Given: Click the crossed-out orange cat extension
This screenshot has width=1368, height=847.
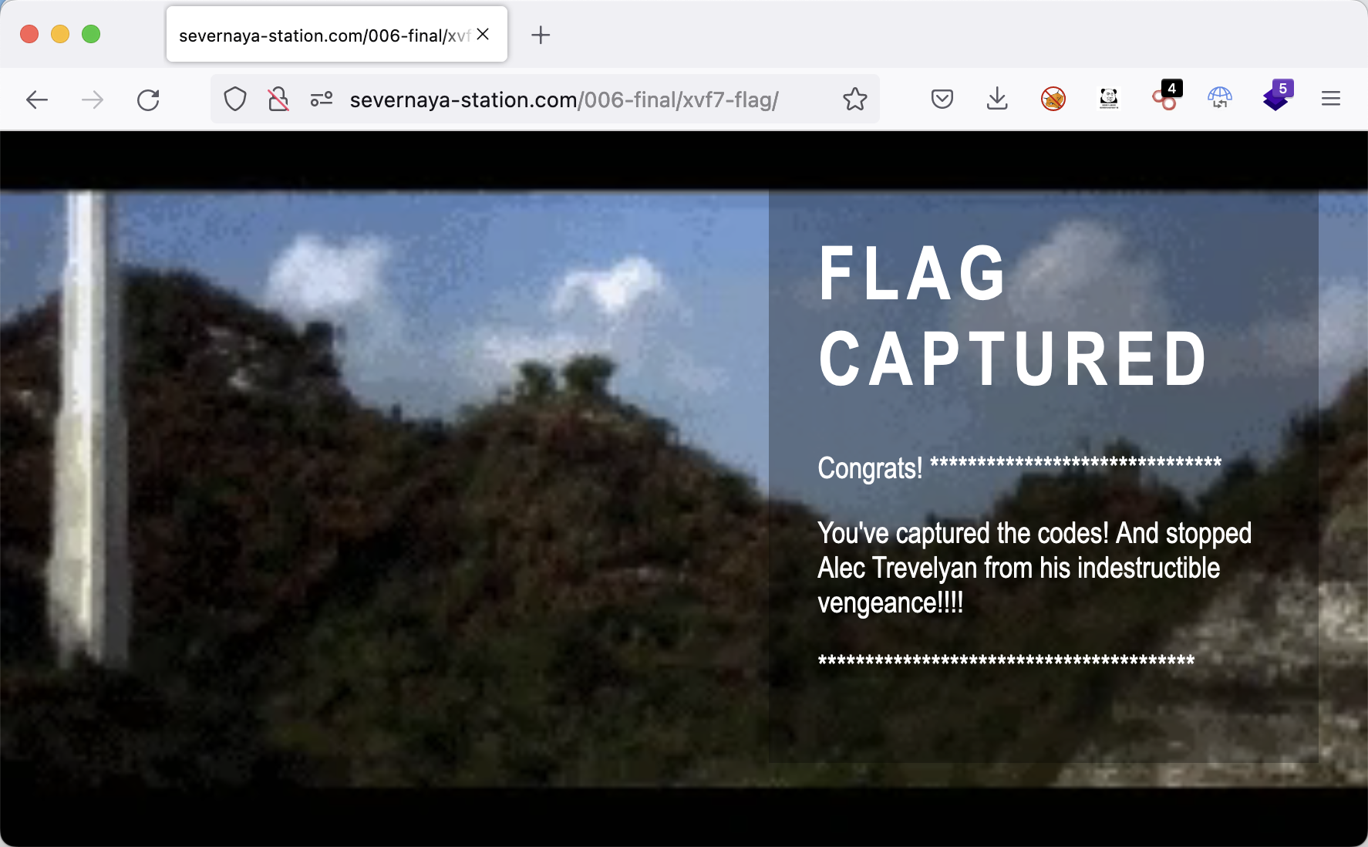Looking at the screenshot, I should [1053, 99].
